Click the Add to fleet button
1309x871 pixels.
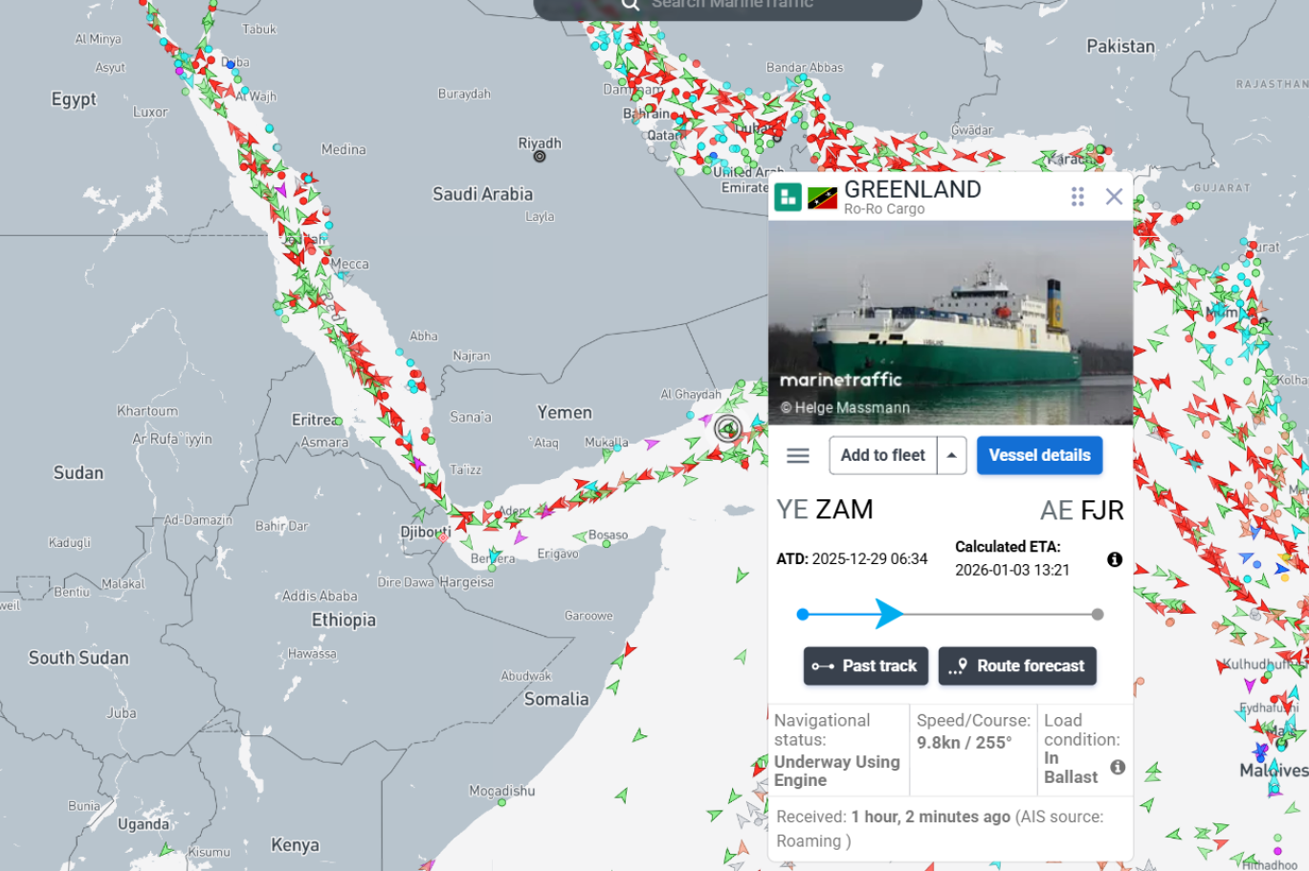pyautogui.click(x=883, y=456)
